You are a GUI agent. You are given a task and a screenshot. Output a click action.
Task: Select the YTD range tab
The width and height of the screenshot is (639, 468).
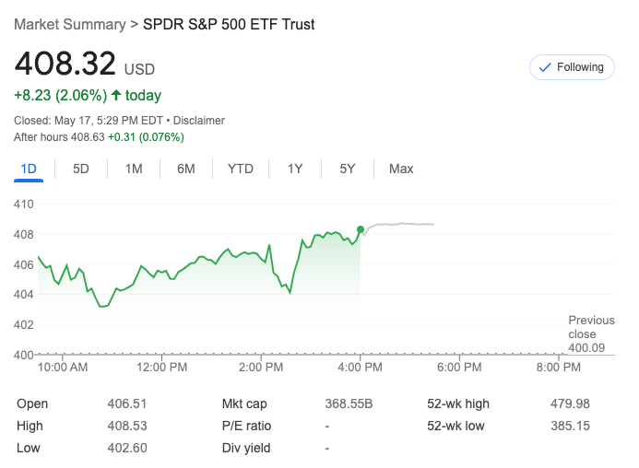241,169
